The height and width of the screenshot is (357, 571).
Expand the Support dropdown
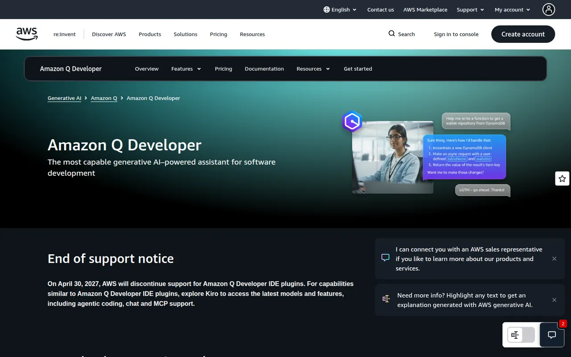point(470,9)
